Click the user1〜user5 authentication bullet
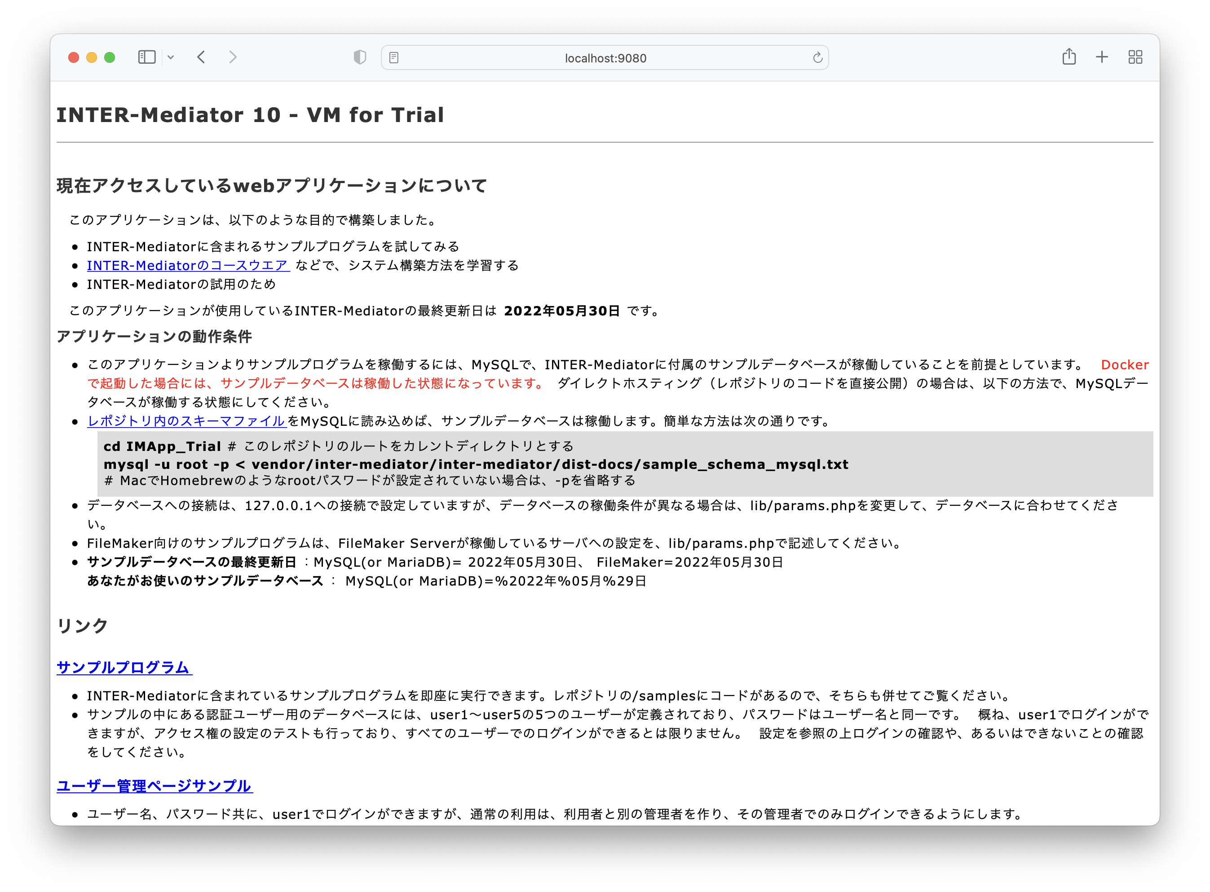Viewport: 1210px width, 892px height. tap(618, 733)
